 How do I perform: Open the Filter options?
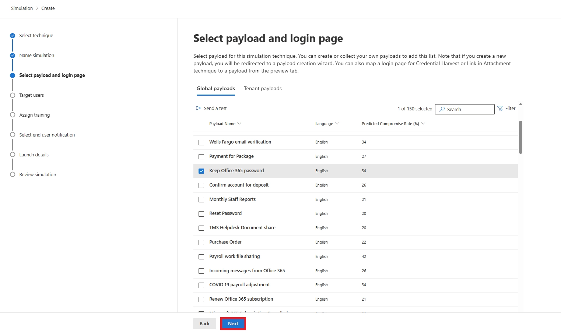507,108
